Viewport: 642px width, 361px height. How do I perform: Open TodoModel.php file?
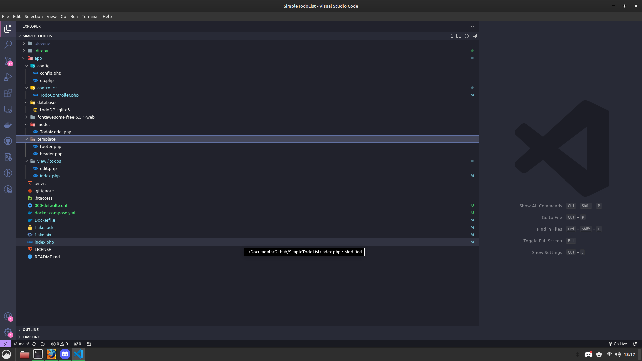56,132
